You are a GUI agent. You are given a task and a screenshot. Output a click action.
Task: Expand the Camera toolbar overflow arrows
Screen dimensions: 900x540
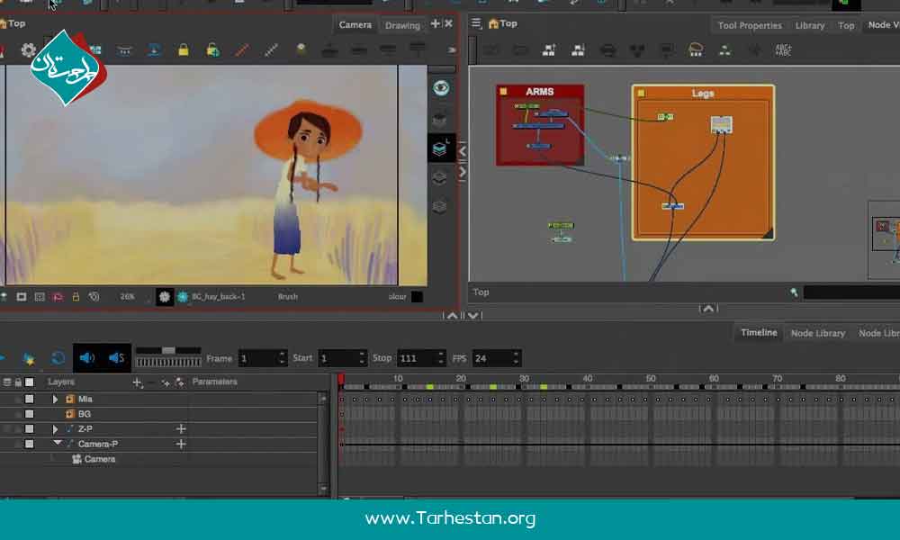tap(452, 50)
